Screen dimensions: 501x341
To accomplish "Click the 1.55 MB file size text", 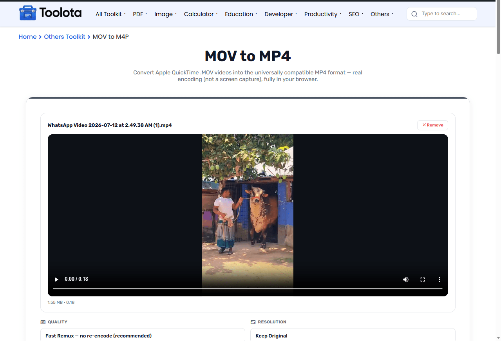I will click(x=55, y=303).
